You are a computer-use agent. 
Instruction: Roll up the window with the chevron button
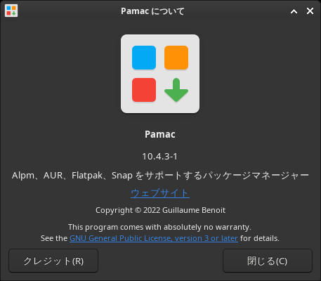point(294,11)
